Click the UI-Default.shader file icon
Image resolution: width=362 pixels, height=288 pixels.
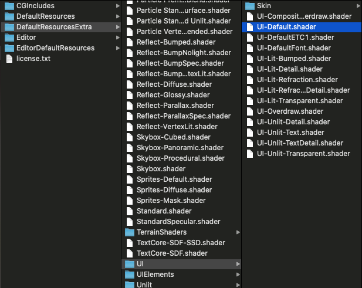[x=250, y=27]
